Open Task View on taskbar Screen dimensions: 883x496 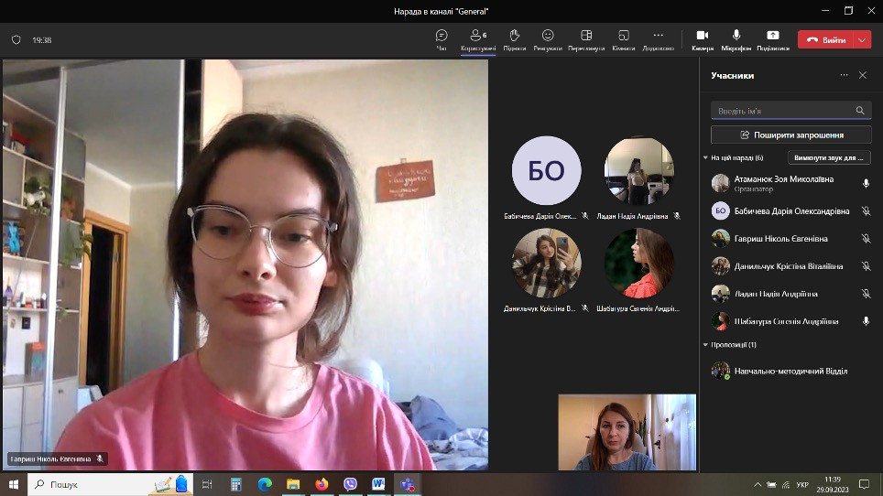click(x=207, y=484)
